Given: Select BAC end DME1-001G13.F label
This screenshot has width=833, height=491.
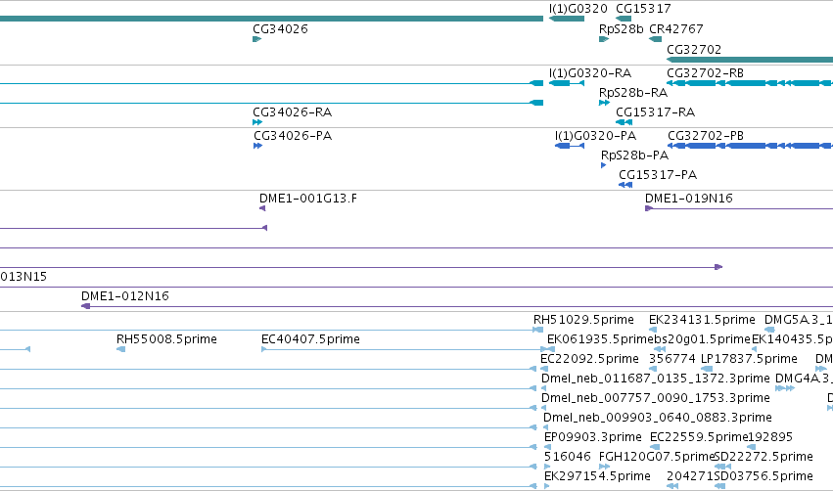Looking at the screenshot, I should (x=308, y=198).
